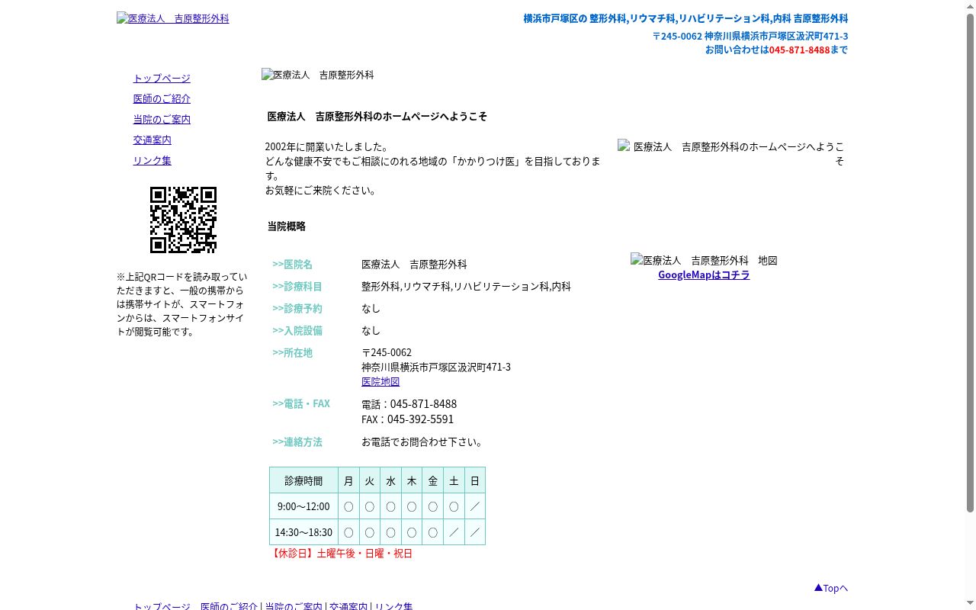Open the トップページ link in the sidebar menu
976x610 pixels.
(162, 78)
